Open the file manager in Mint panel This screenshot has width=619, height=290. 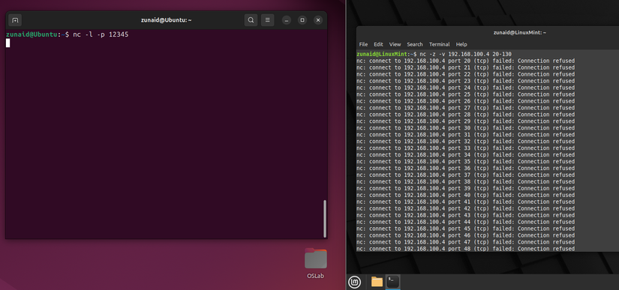[x=377, y=282]
